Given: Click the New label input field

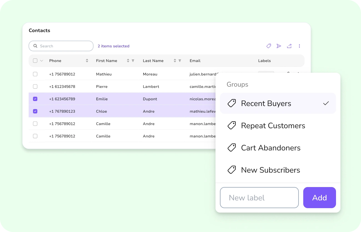Looking at the screenshot, I should (x=259, y=197).
